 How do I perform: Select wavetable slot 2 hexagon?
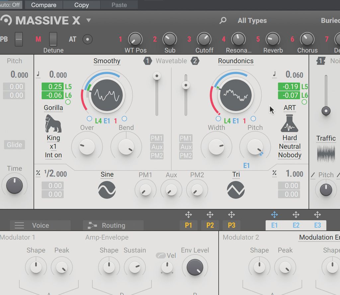[x=195, y=61]
